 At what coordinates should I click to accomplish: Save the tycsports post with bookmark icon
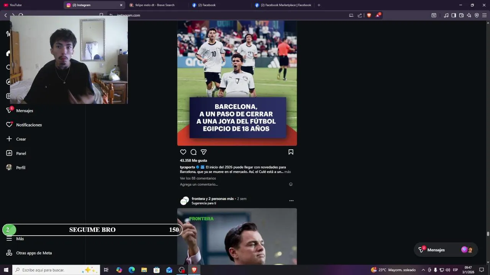click(291, 152)
